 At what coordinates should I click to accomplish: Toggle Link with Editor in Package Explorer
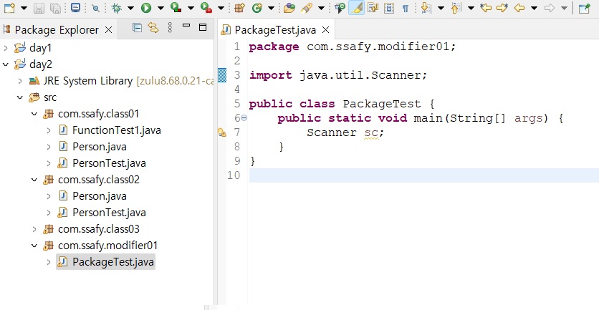pos(153,27)
